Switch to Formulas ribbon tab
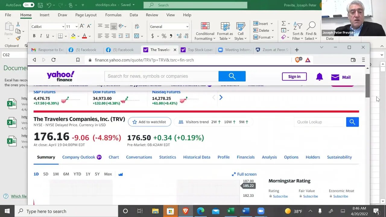This screenshot has height=217, width=386. click(x=113, y=15)
